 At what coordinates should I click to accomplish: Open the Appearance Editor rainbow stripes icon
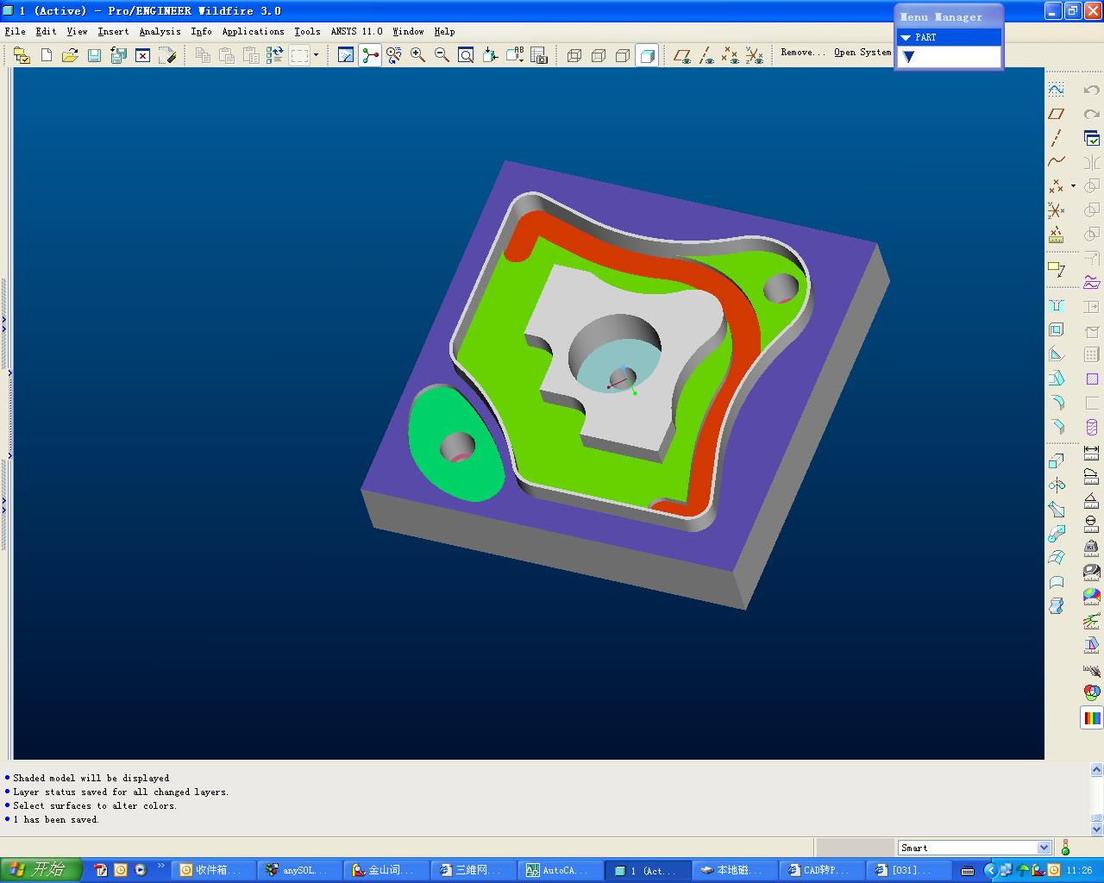coord(1092,717)
